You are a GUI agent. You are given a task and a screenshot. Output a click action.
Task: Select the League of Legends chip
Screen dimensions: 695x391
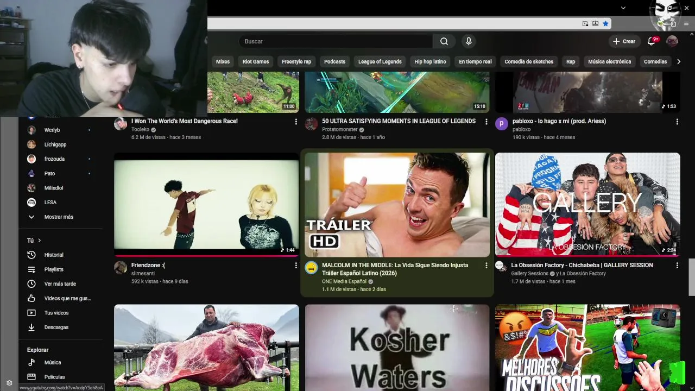point(380,61)
